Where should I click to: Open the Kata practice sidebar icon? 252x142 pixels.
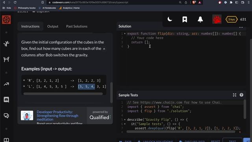[x=6, y=44]
